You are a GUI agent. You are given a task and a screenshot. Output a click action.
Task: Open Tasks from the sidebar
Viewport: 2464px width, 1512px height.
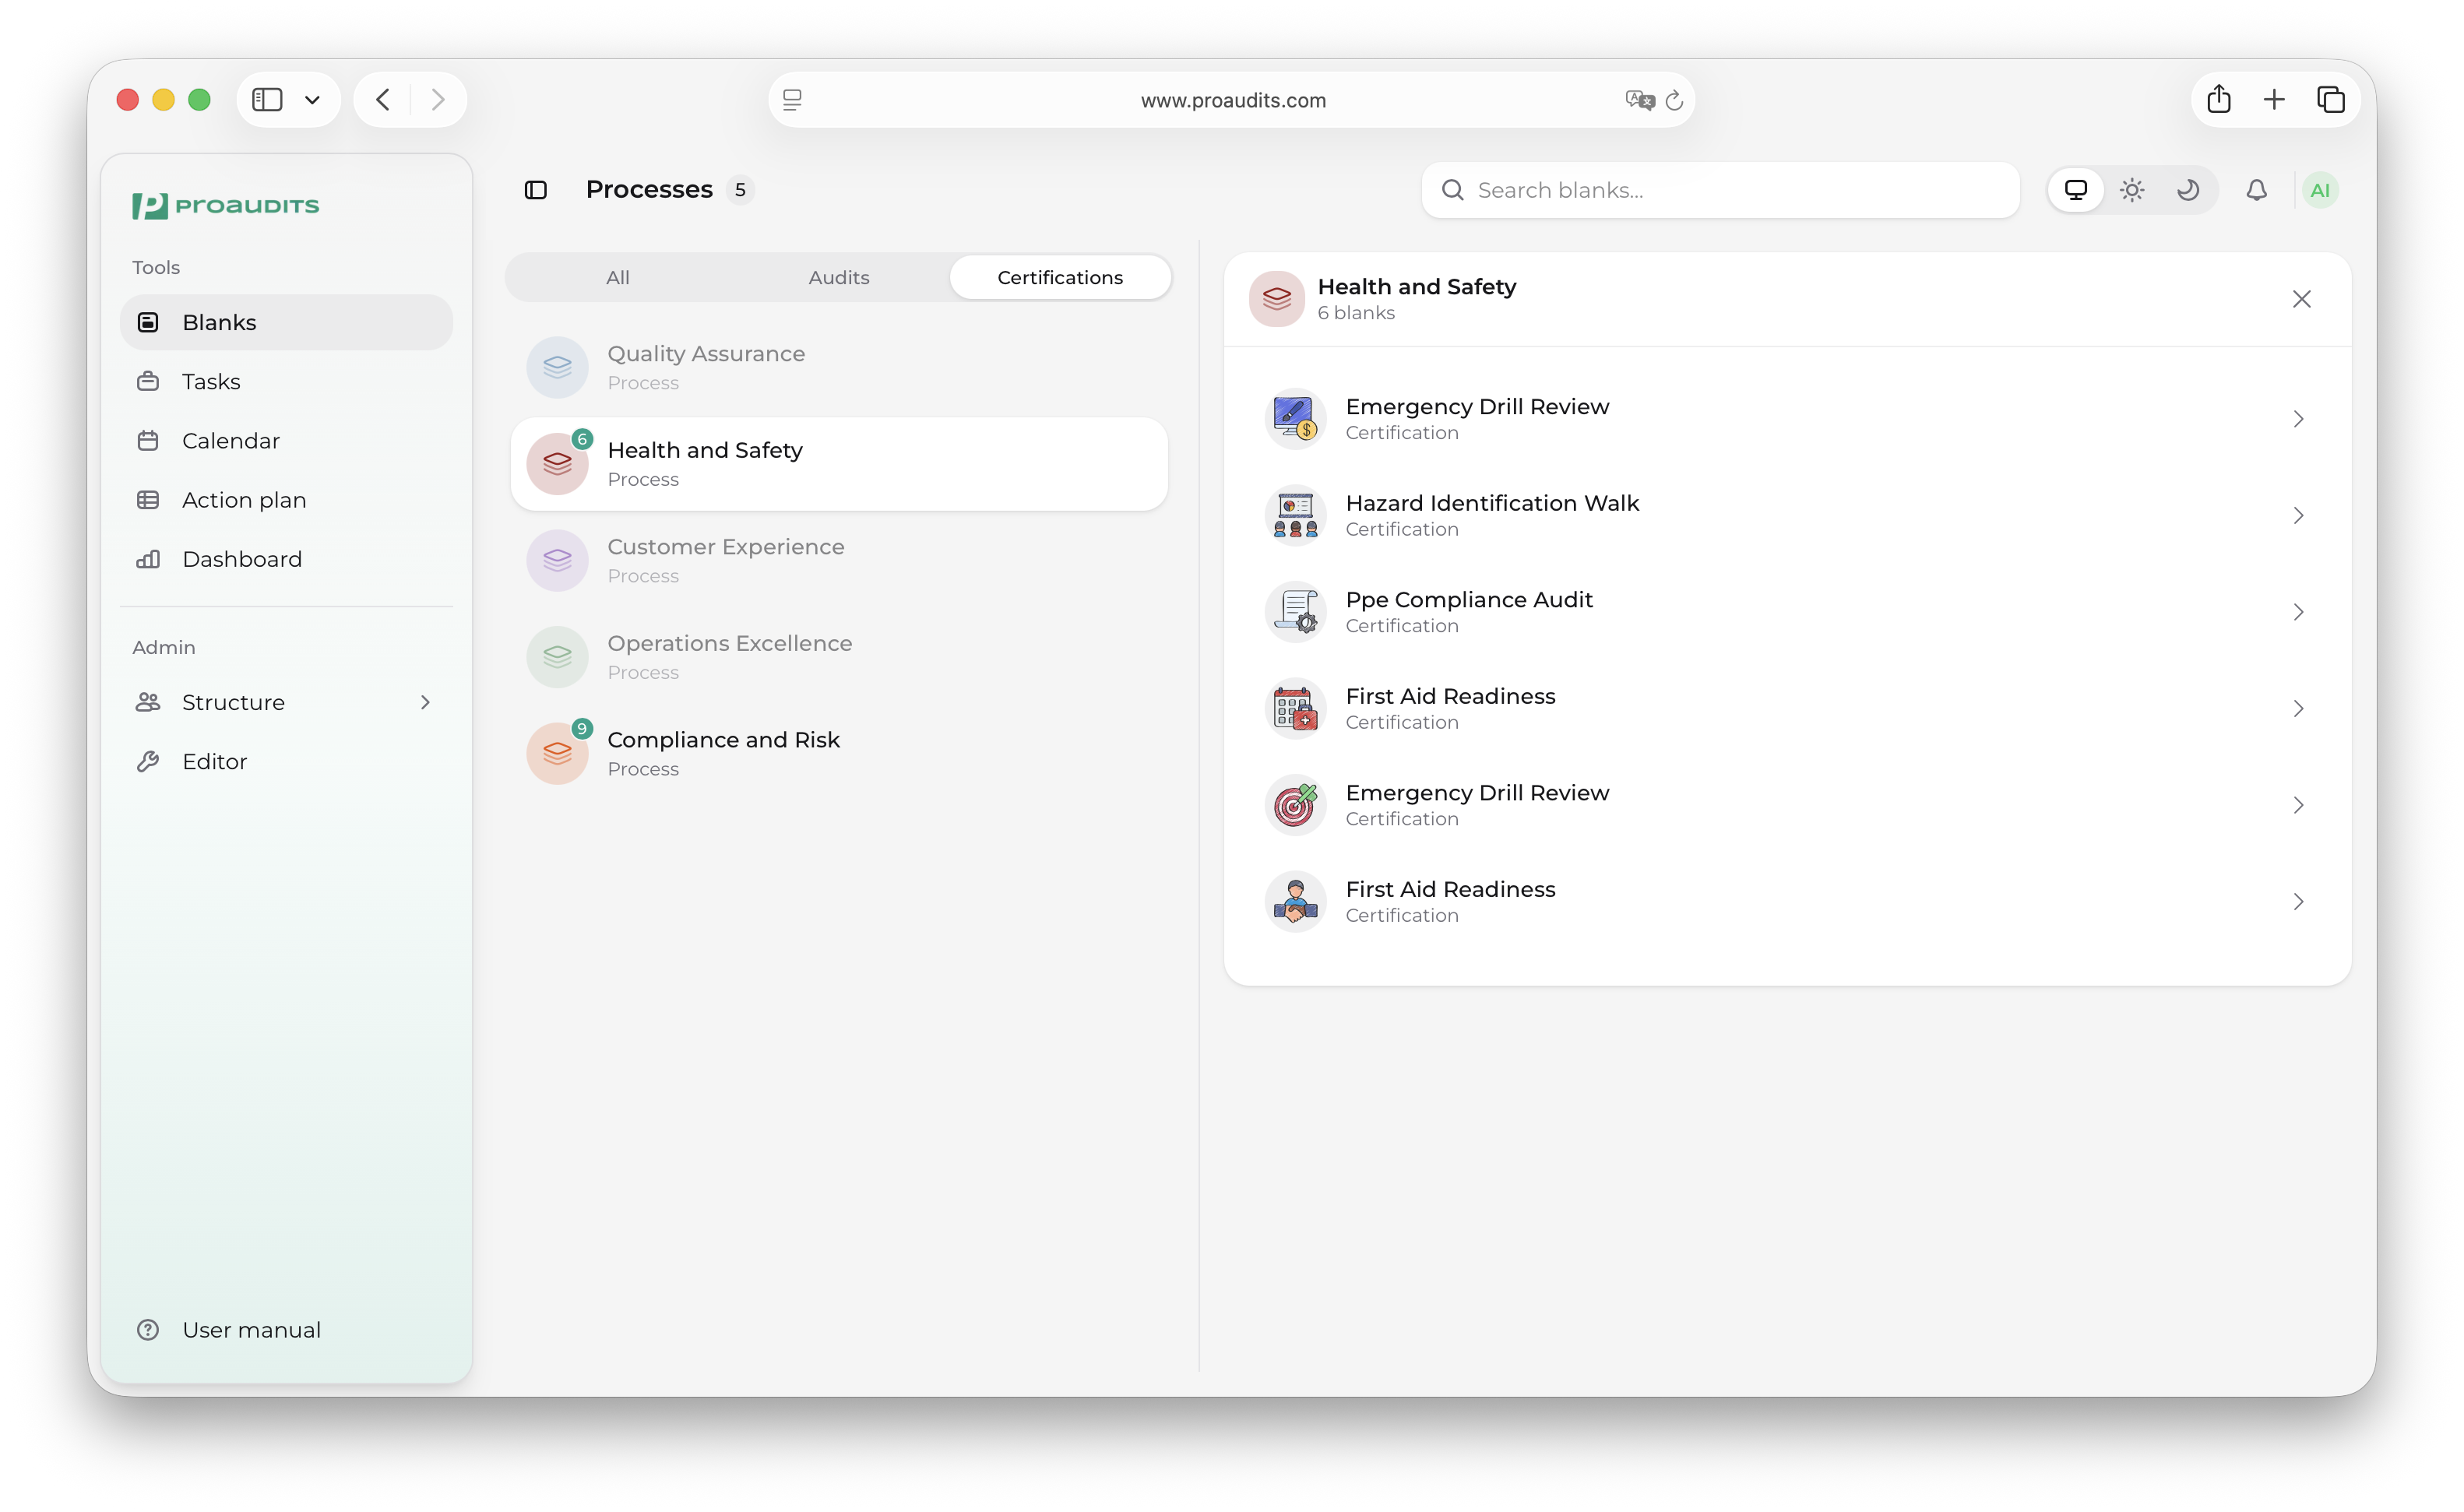coord(286,381)
